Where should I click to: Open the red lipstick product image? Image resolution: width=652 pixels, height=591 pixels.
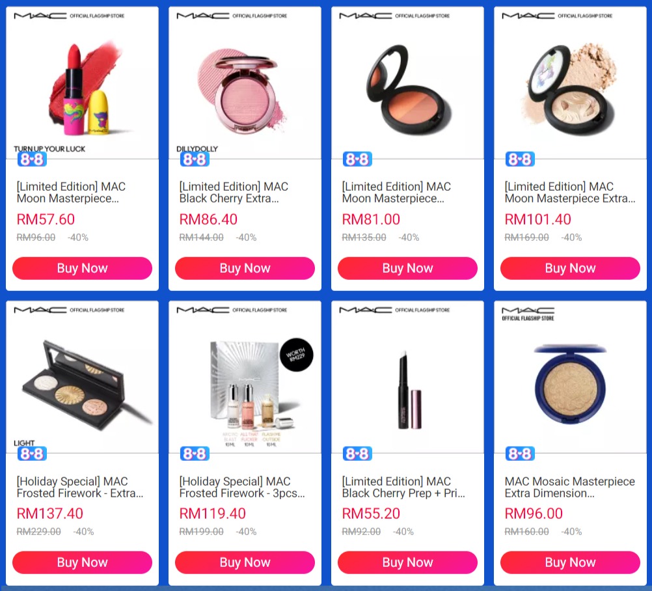(85, 88)
